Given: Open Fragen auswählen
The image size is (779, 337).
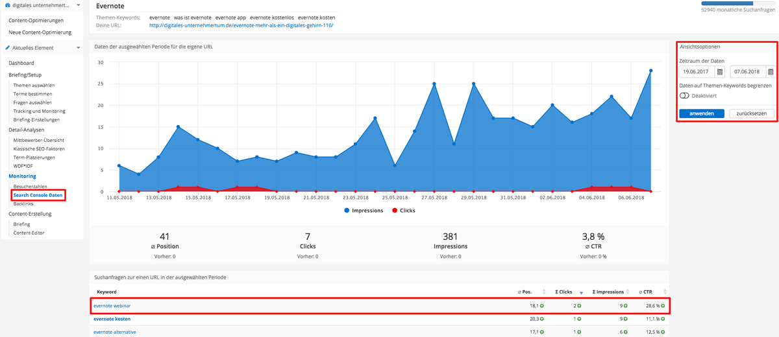Looking at the screenshot, I should tap(32, 102).
